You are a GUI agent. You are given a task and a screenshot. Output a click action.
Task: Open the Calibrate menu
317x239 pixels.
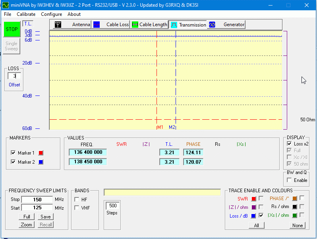pyautogui.click(x=26, y=14)
